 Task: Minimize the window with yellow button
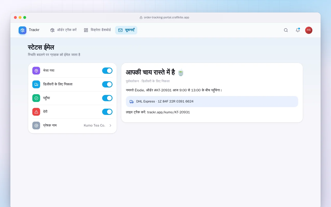[x=20, y=18]
